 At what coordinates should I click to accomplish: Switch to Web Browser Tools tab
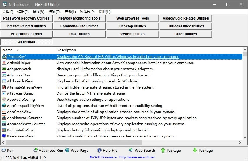[x=132, y=18]
